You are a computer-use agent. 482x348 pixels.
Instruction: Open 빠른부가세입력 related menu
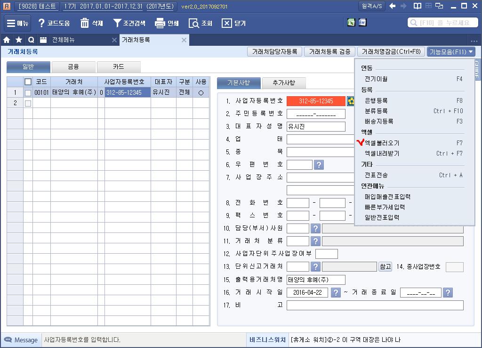click(x=385, y=207)
